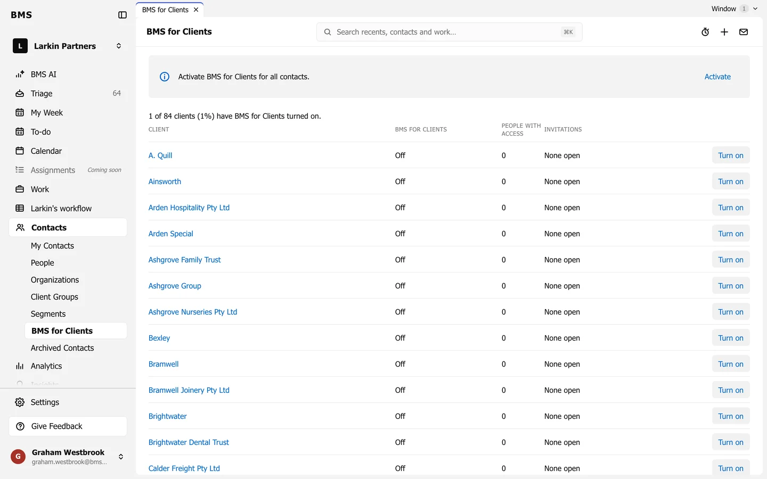Turn on BMS for Clients for Bexley
Image resolution: width=767 pixels, height=479 pixels.
click(731, 338)
